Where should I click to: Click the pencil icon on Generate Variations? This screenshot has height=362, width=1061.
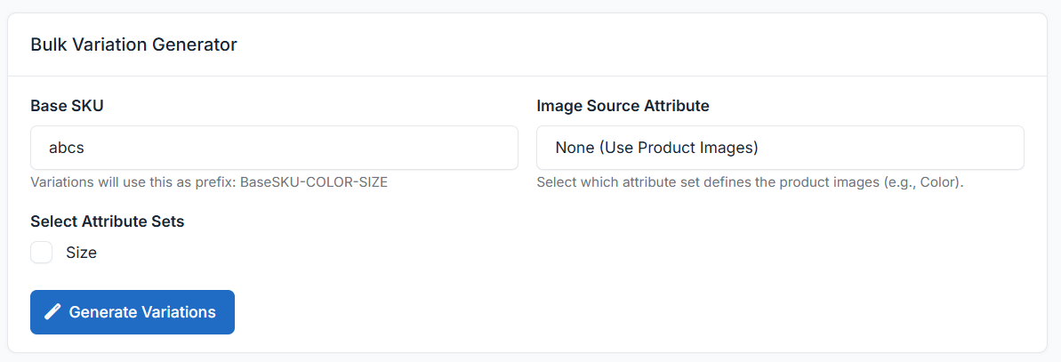[x=53, y=312]
